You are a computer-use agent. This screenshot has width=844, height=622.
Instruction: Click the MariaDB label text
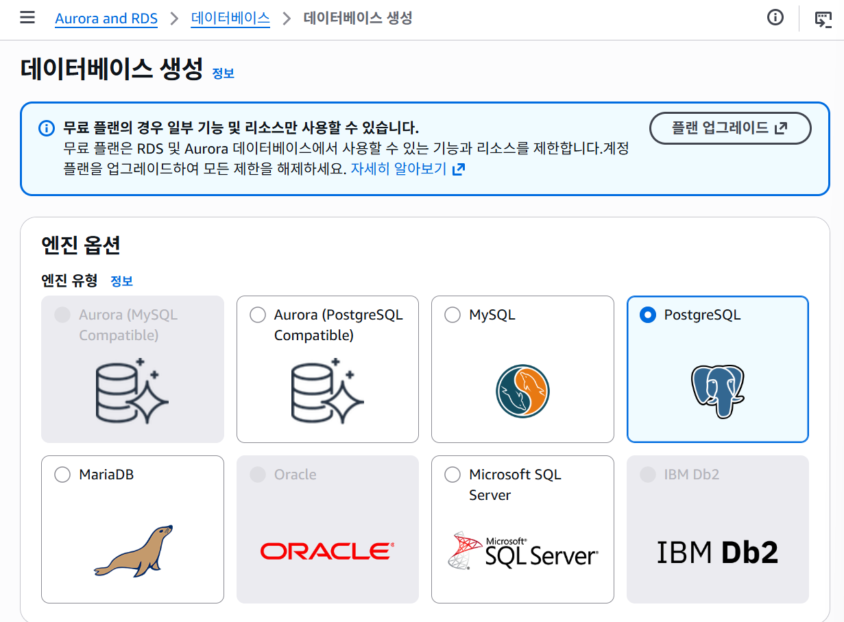(106, 475)
